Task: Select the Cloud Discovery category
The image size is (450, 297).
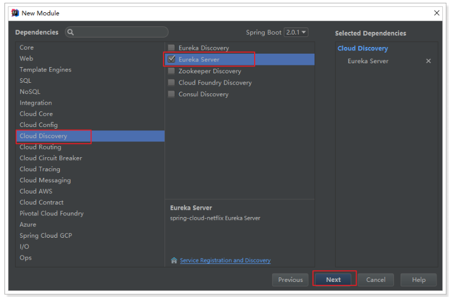Action: pyautogui.click(x=90, y=136)
